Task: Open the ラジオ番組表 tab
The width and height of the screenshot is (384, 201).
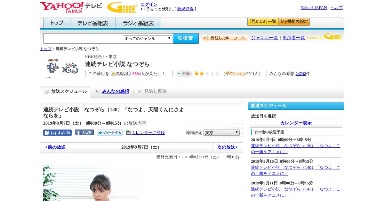Action: (138, 23)
